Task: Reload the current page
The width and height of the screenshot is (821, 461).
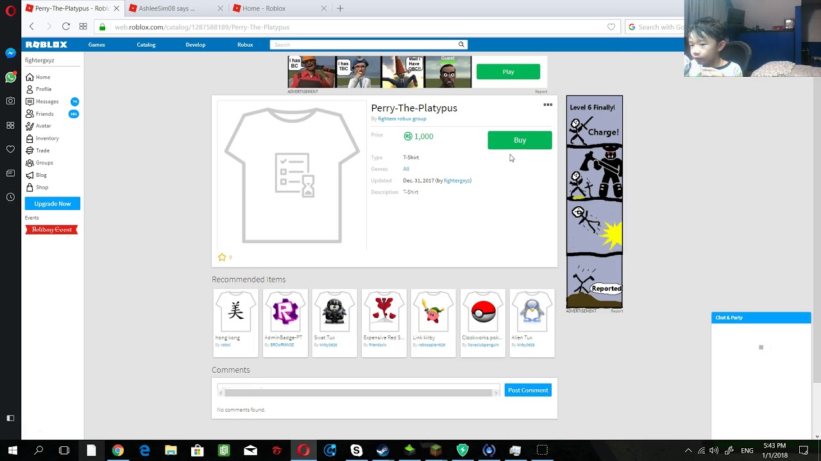Action: (x=66, y=27)
